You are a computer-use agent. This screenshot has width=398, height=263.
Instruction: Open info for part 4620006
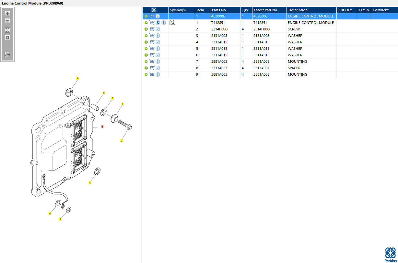point(158,16)
